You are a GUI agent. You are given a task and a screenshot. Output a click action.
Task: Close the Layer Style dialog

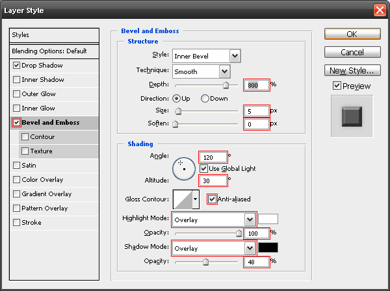(x=380, y=10)
